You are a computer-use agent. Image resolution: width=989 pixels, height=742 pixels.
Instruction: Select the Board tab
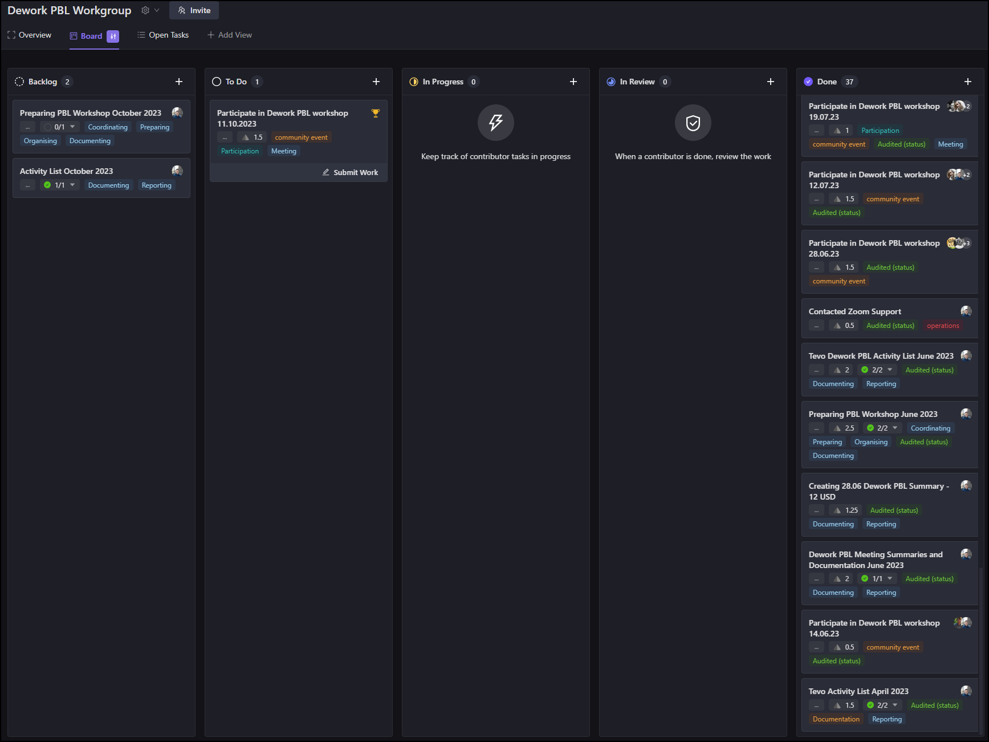click(x=86, y=36)
